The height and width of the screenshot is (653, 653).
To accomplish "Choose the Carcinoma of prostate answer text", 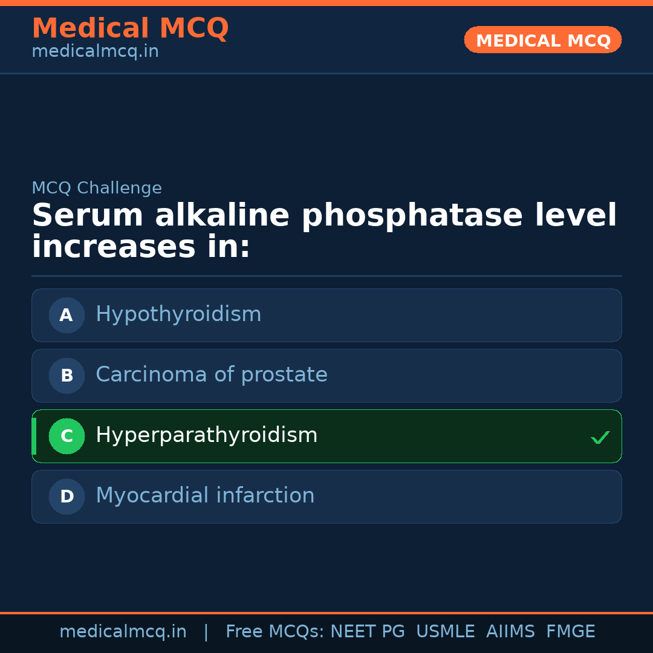I will click(x=212, y=375).
